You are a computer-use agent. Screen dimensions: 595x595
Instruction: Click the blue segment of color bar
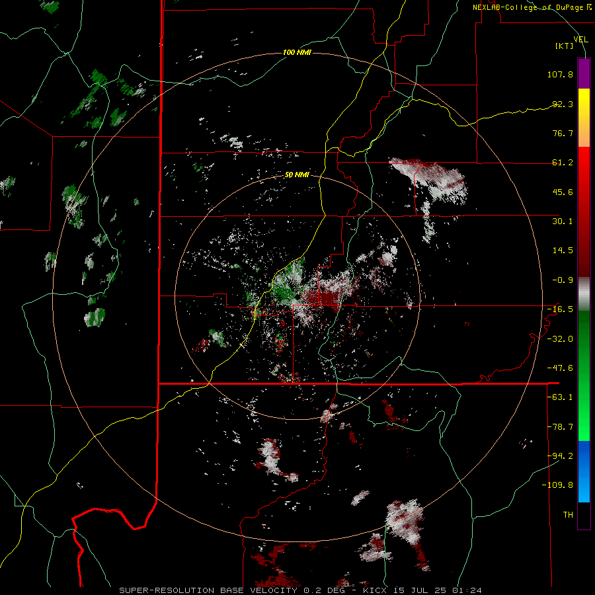pyautogui.click(x=584, y=471)
